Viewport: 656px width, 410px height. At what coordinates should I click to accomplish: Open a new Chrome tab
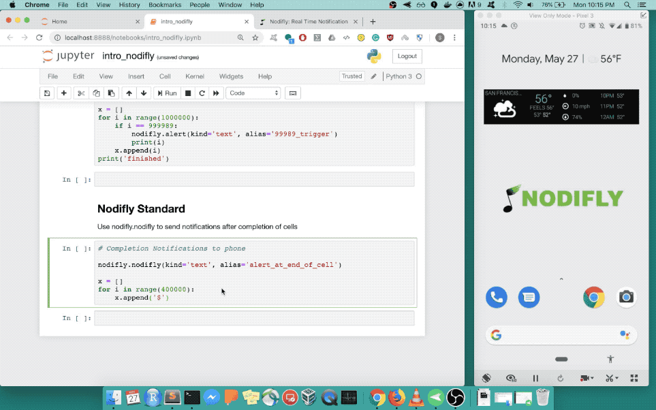point(373,21)
